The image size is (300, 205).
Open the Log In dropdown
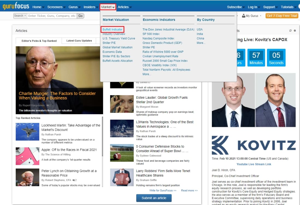[x=254, y=7]
